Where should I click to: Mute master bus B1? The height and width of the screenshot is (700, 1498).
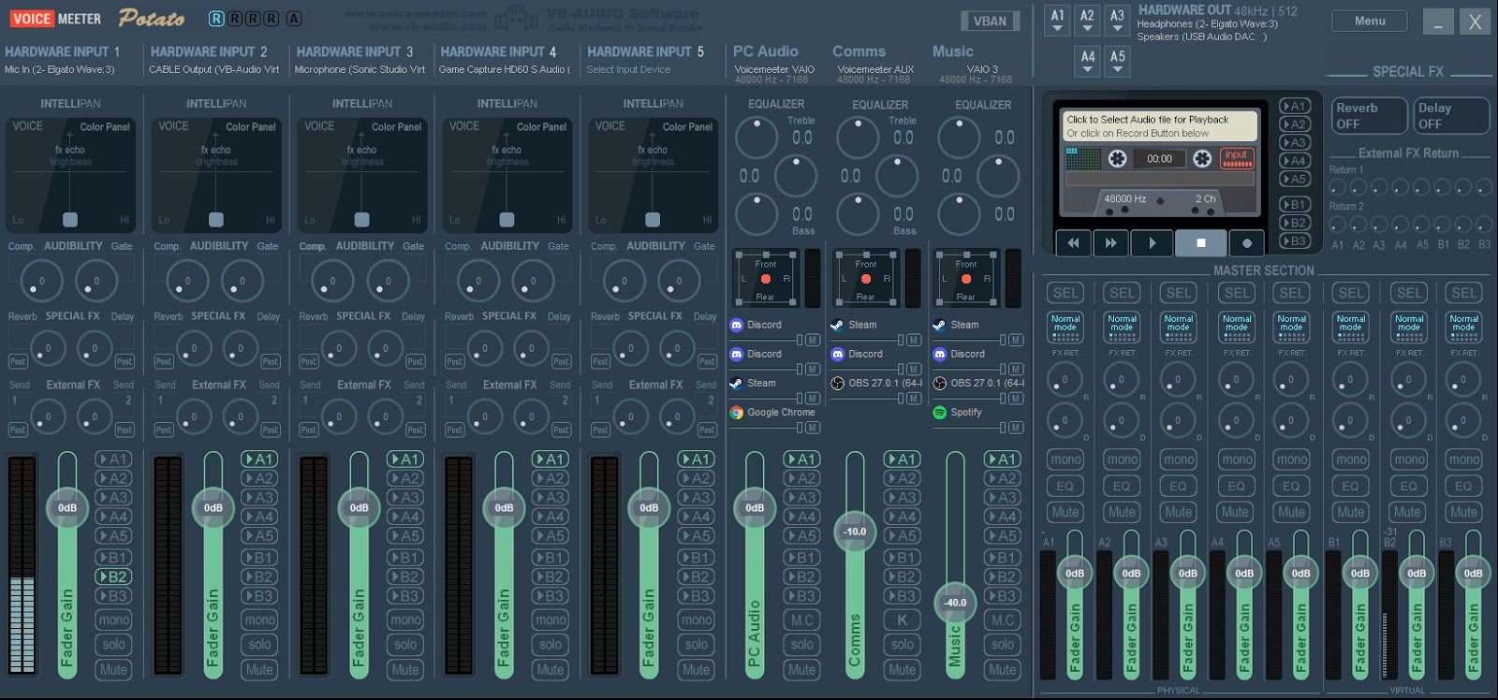(x=1350, y=512)
